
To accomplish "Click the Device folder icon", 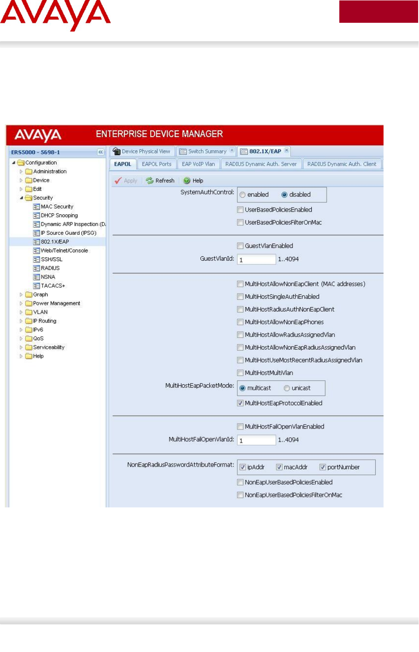I will click(x=29, y=180).
